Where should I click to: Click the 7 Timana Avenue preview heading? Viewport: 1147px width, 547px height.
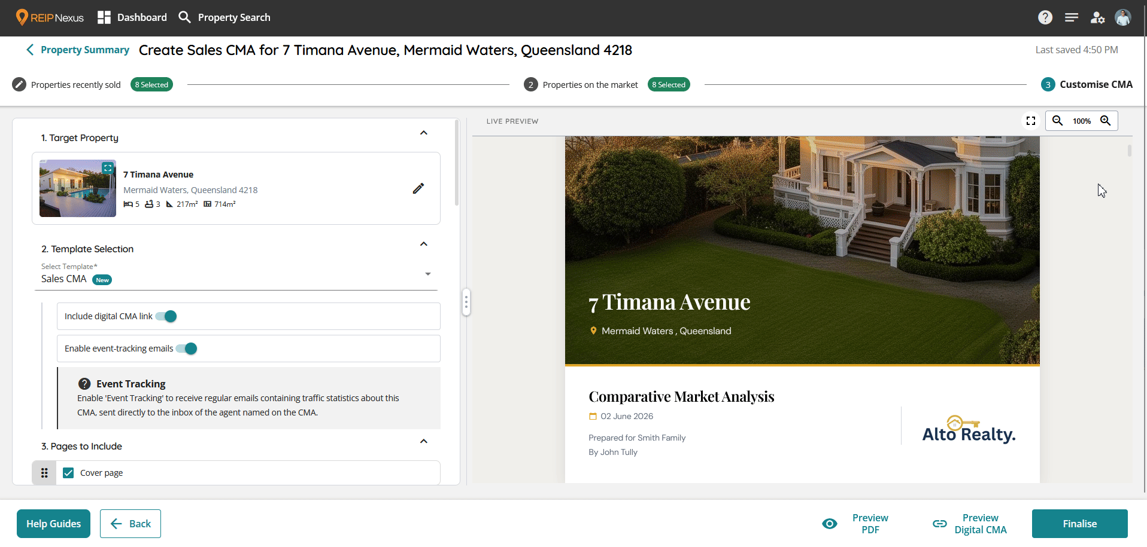click(669, 302)
